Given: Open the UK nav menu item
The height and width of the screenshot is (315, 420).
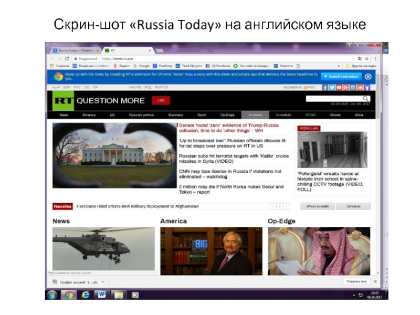Looking at the screenshot, I should pos(112,115).
